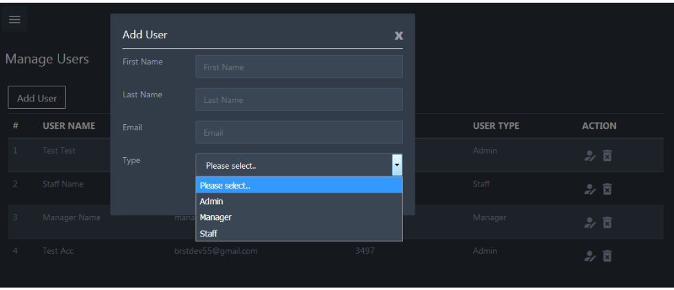Edit user Test Test
The image size is (674, 290).
(589, 156)
